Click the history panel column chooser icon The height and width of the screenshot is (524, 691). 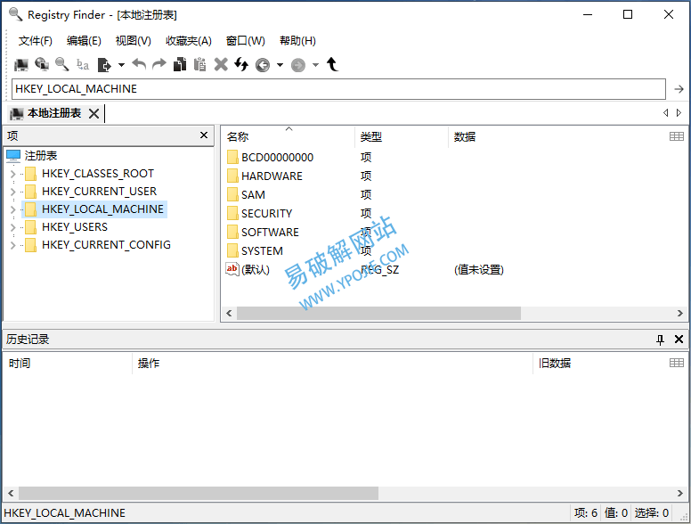677,363
